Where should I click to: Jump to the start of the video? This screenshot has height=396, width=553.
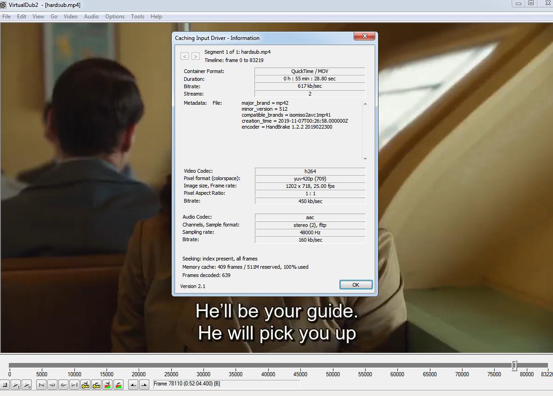tap(41, 385)
